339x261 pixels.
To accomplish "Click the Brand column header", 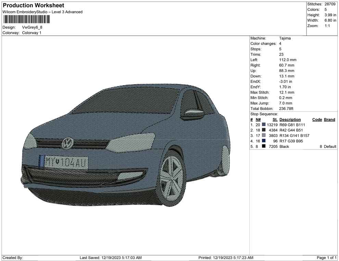I will pyautogui.click(x=329, y=119).
